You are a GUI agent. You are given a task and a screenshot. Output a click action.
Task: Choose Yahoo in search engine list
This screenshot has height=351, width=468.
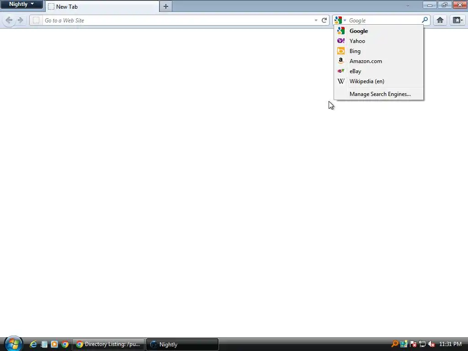tap(378, 41)
